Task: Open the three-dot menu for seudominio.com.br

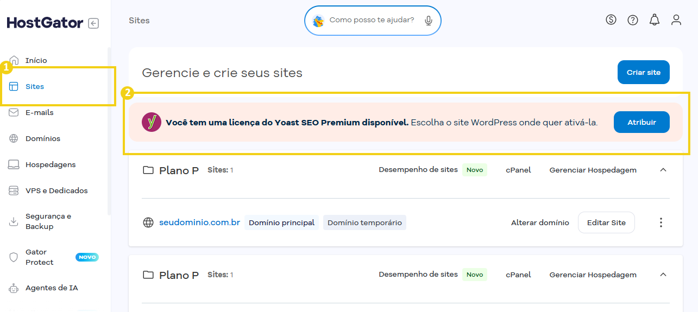Action: coord(661,222)
